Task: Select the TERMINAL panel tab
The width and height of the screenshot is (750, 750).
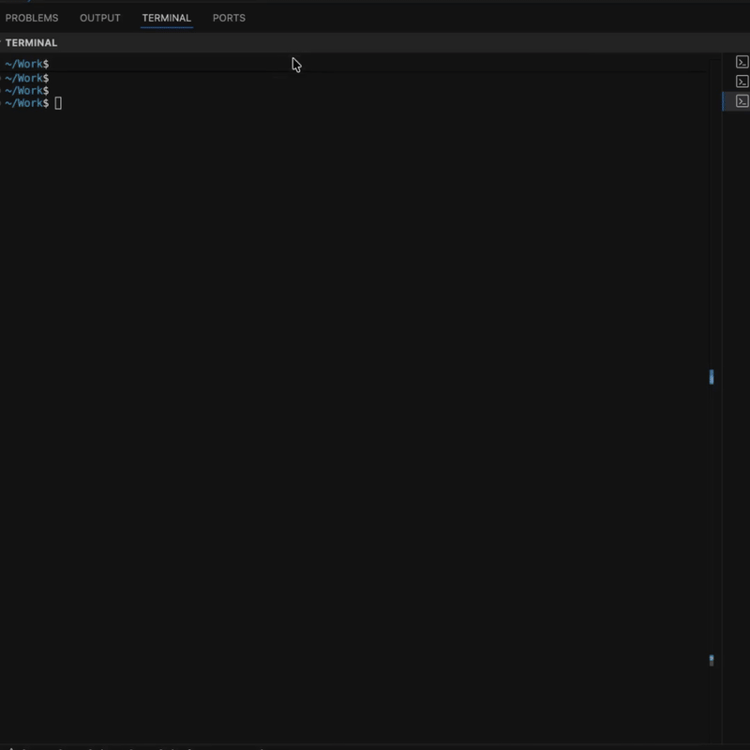Action: click(167, 18)
